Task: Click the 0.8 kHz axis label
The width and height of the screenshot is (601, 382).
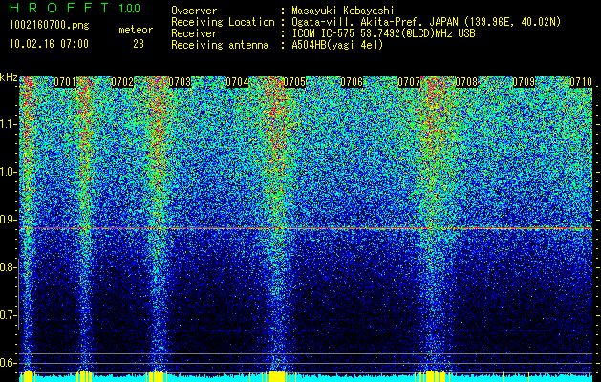Action: tap(8, 267)
